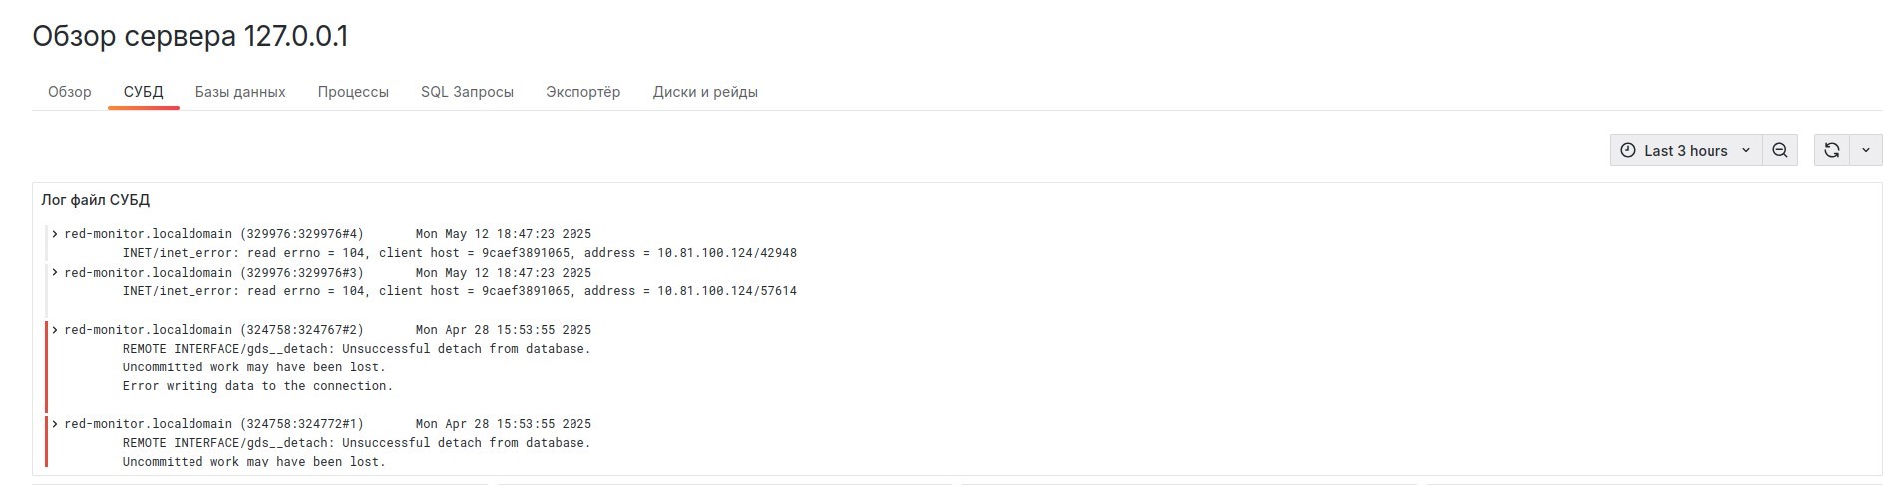Switch to the Обзор tab
Image resolution: width=1902 pixels, height=485 pixels.
[70, 92]
